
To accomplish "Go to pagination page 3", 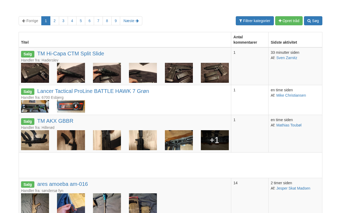I will tap(63, 21).
